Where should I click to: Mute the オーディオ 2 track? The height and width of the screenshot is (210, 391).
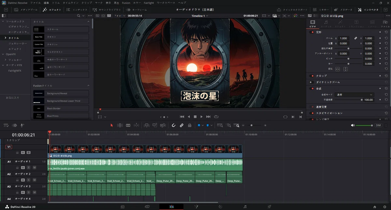(x=34, y=180)
